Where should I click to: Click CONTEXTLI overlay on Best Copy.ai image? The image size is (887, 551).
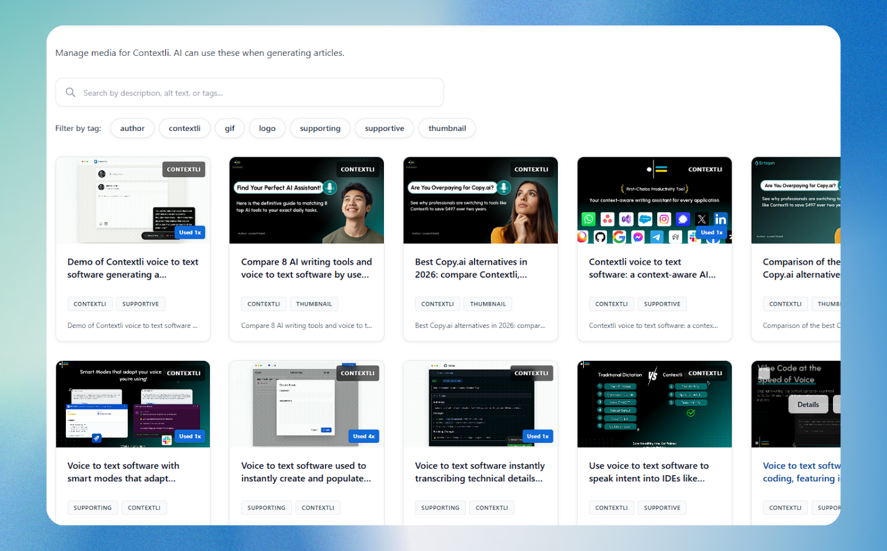point(532,169)
